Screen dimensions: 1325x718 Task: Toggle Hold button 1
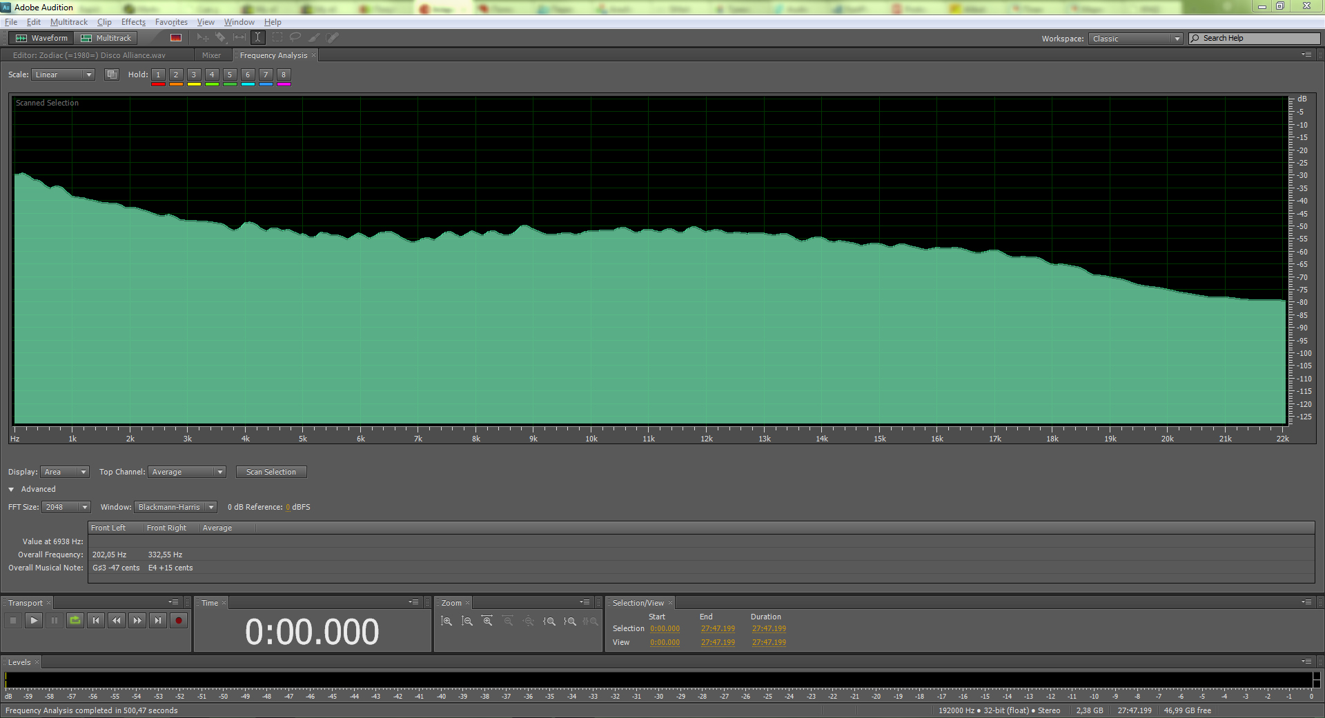pos(158,74)
